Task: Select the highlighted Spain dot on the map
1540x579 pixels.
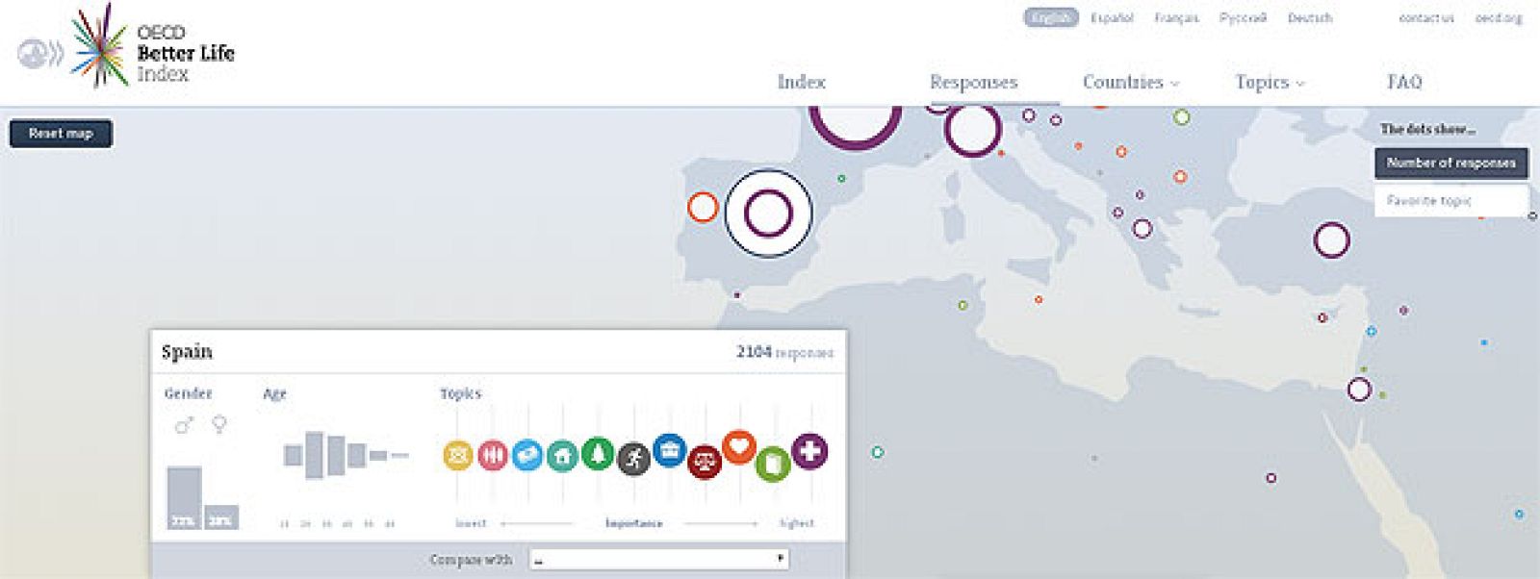Action: point(768,214)
